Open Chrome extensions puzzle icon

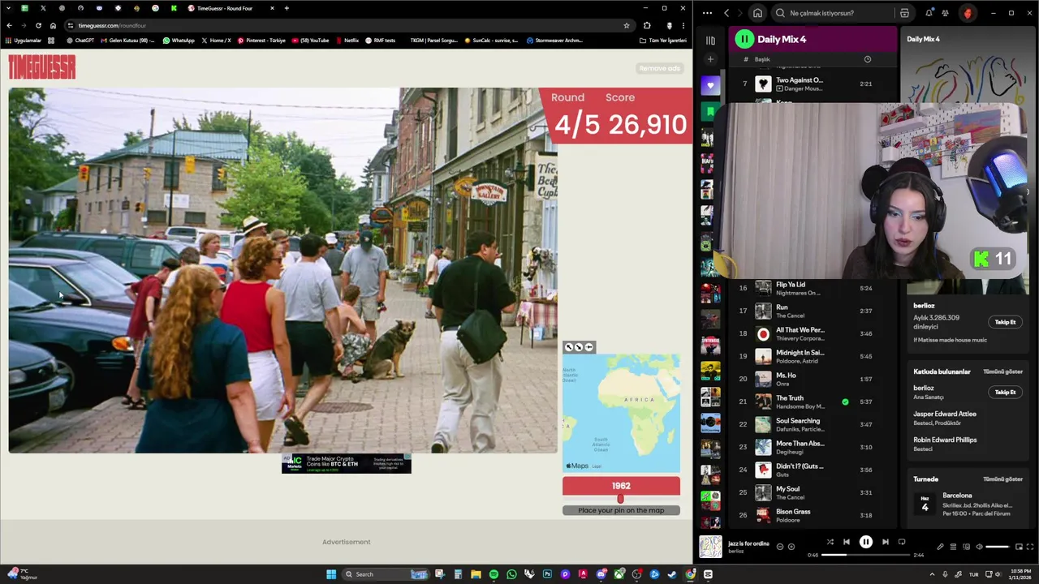pyautogui.click(x=647, y=25)
